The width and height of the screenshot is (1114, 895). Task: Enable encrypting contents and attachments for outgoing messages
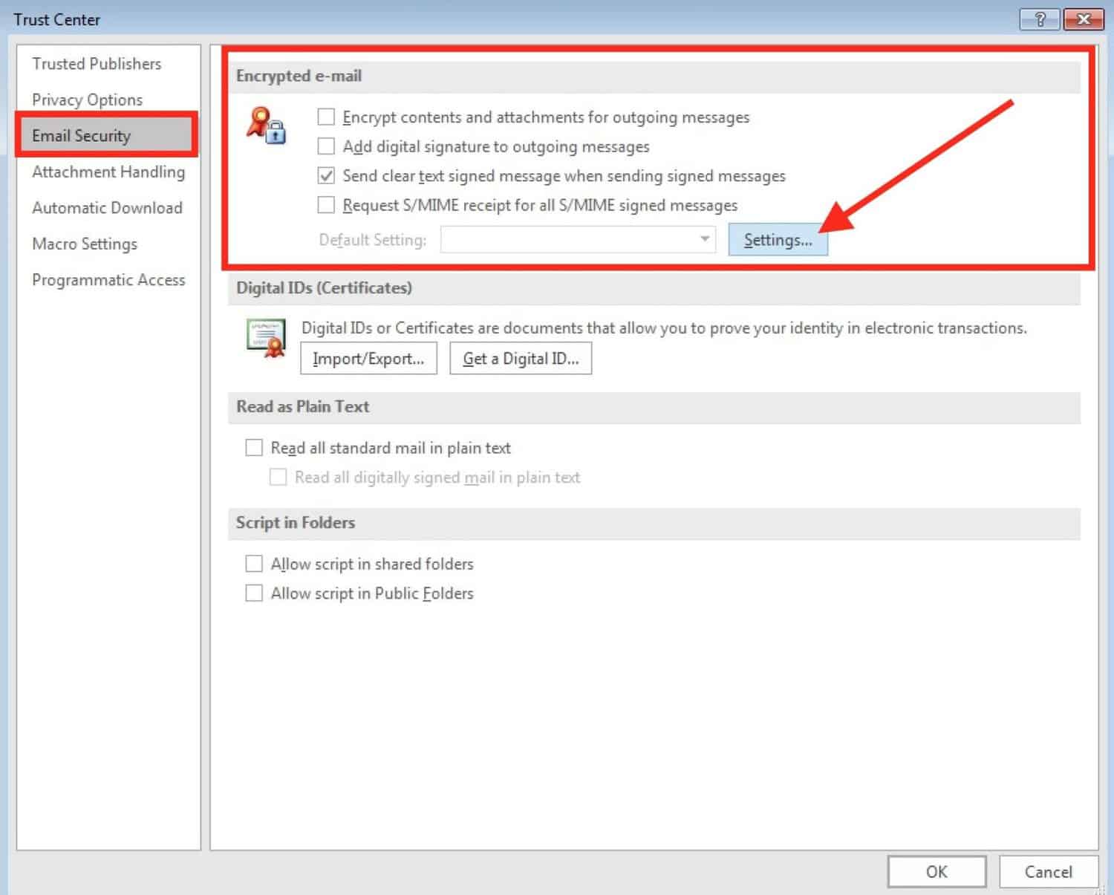326,117
